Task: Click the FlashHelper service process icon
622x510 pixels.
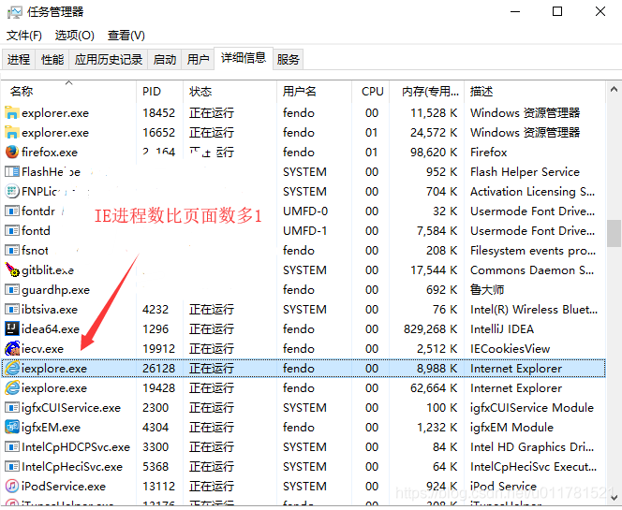Action: (x=12, y=172)
